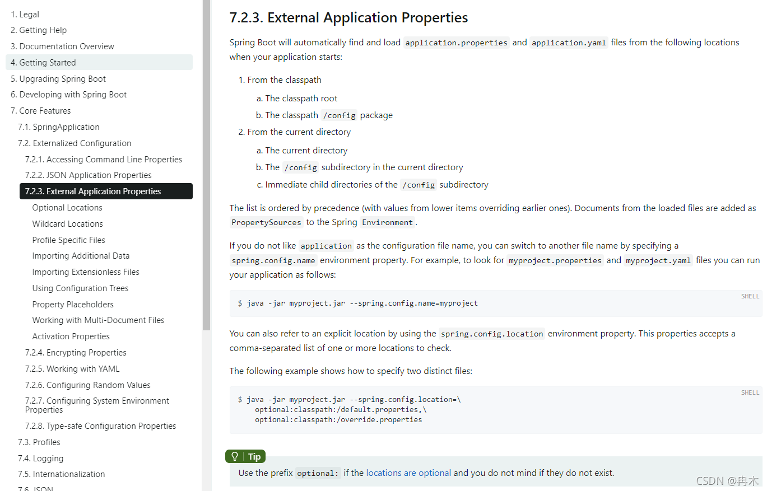
Task: Open Accessing Command Line Properties
Action: pyautogui.click(x=104, y=160)
